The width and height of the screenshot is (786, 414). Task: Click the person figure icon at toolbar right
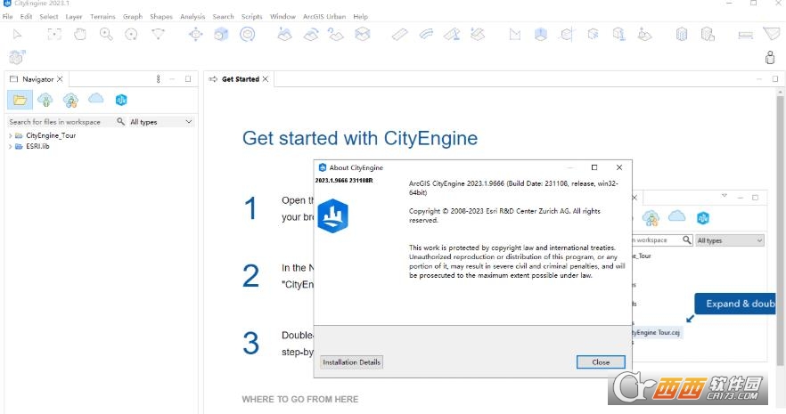(770, 58)
